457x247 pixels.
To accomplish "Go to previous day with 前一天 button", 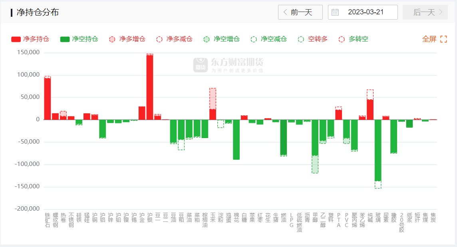I will [x=300, y=12].
